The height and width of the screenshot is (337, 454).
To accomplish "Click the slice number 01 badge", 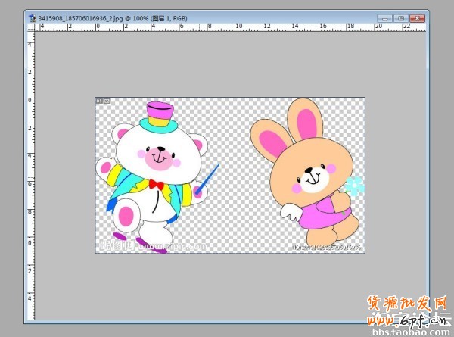I will (99, 101).
